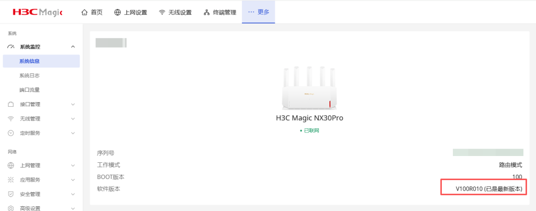This screenshot has width=536, height=211.
Task: Click the 上网管理 menu label
Action: [30, 165]
